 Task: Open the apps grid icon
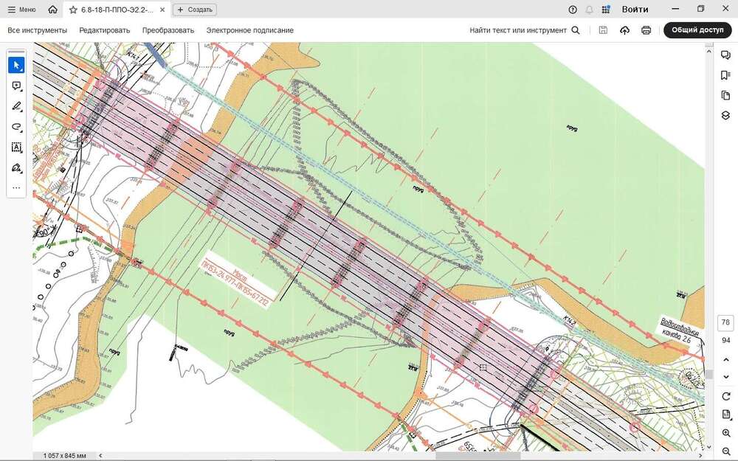[x=606, y=10]
